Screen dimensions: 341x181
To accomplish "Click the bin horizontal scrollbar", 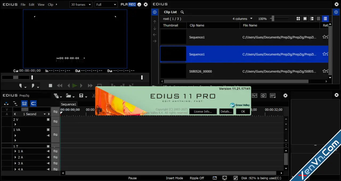I will coord(236,81).
